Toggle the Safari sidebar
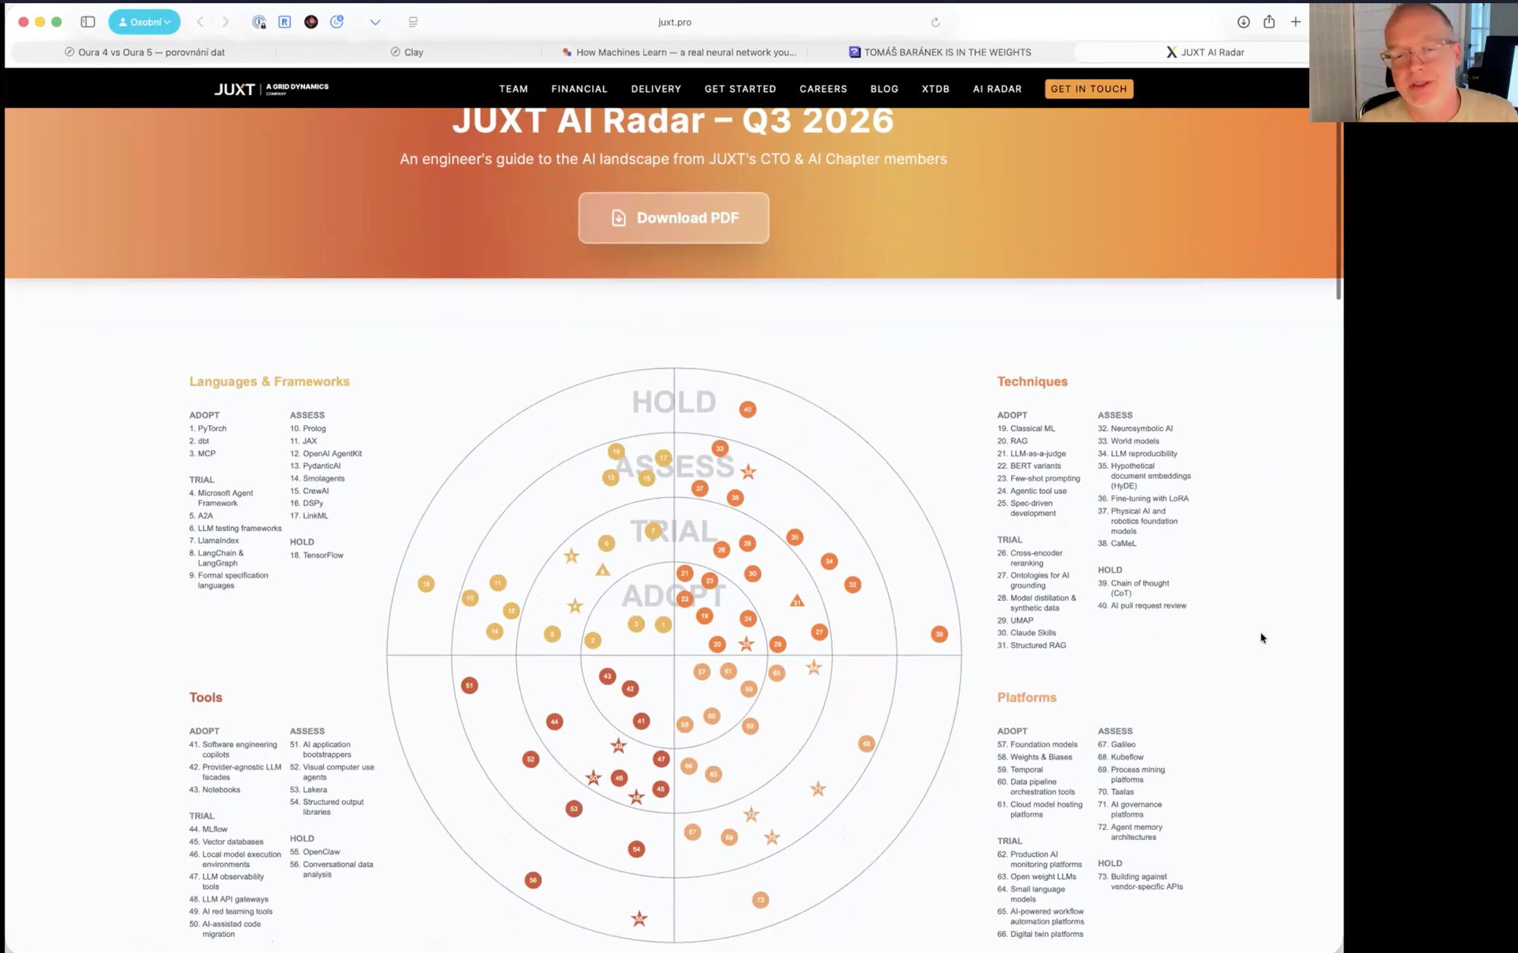 coord(88,22)
